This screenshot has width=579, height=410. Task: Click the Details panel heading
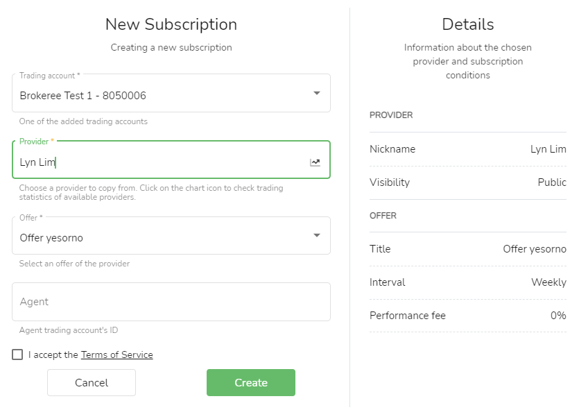[468, 24]
